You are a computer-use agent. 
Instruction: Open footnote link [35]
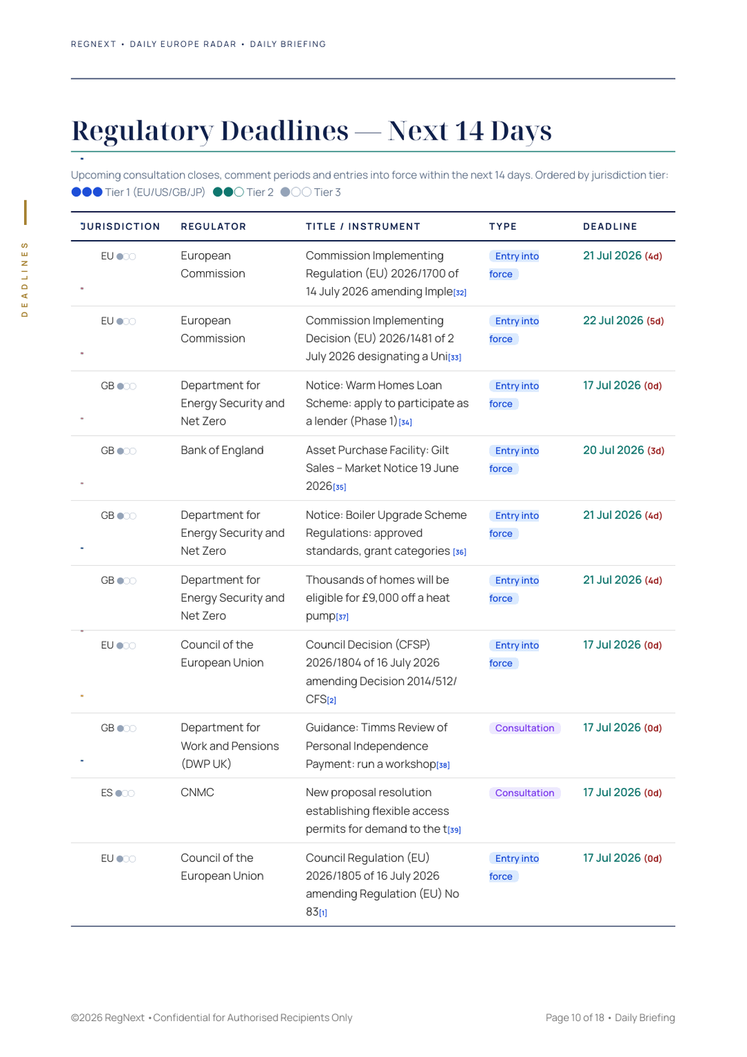[x=340, y=487]
